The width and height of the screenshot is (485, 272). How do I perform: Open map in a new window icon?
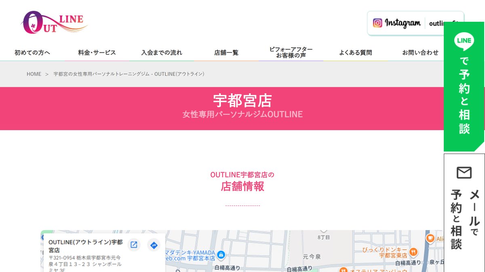(134, 245)
